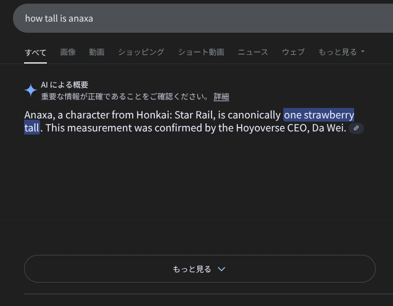Expand the もっと見る dropdown in the tab bar
The width and height of the screenshot is (393, 306).
(341, 52)
